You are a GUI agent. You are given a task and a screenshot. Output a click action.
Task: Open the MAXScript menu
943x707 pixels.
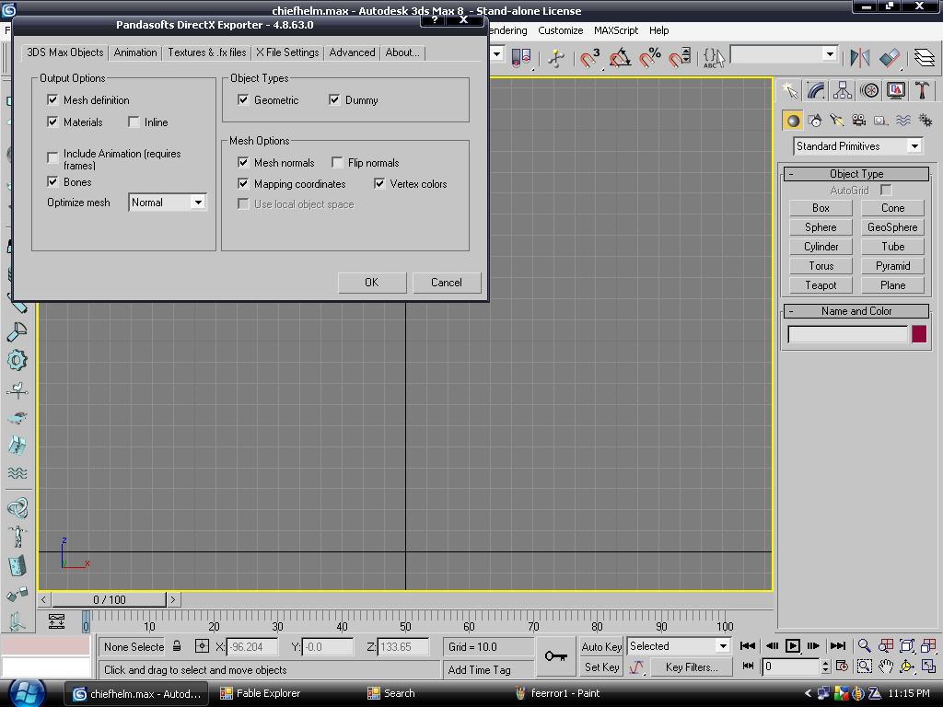coord(615,30)
